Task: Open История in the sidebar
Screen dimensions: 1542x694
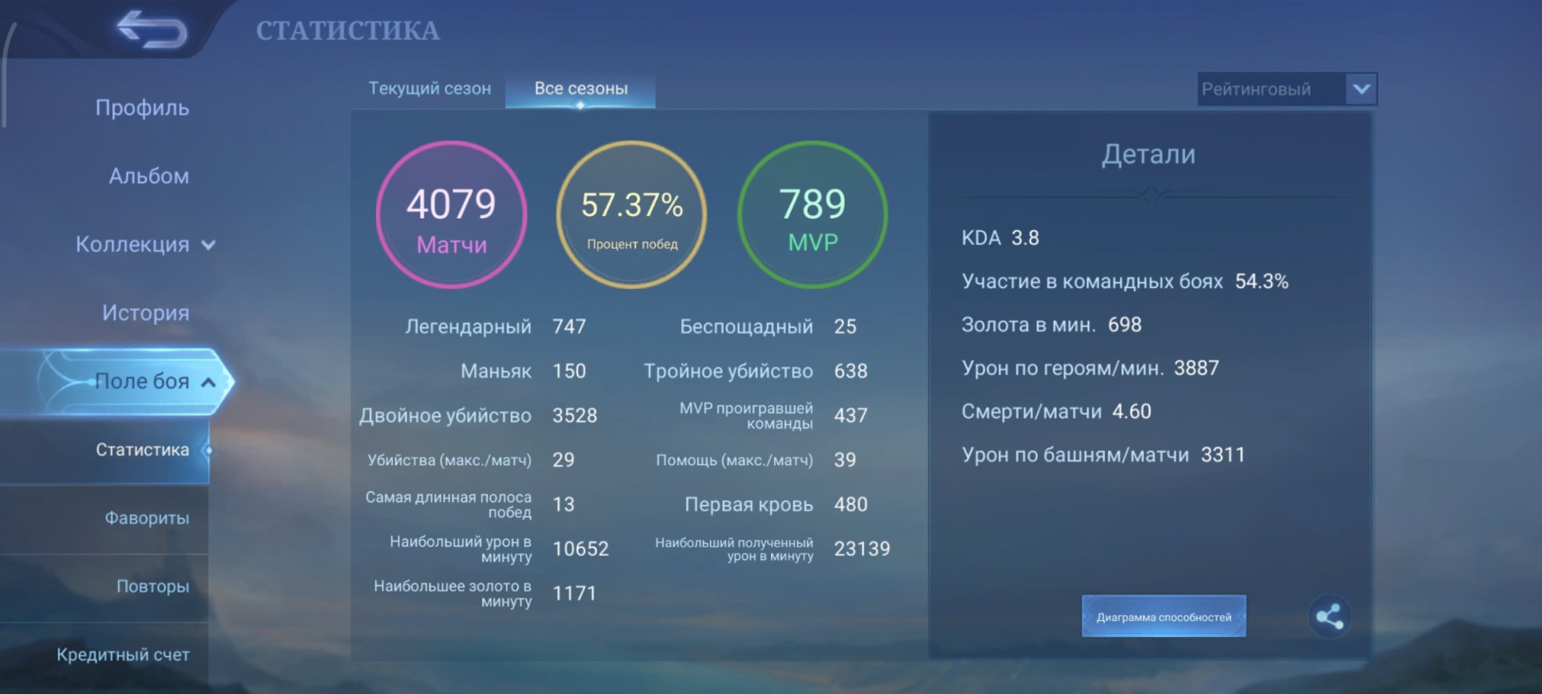Action: [x=145, y=312]
